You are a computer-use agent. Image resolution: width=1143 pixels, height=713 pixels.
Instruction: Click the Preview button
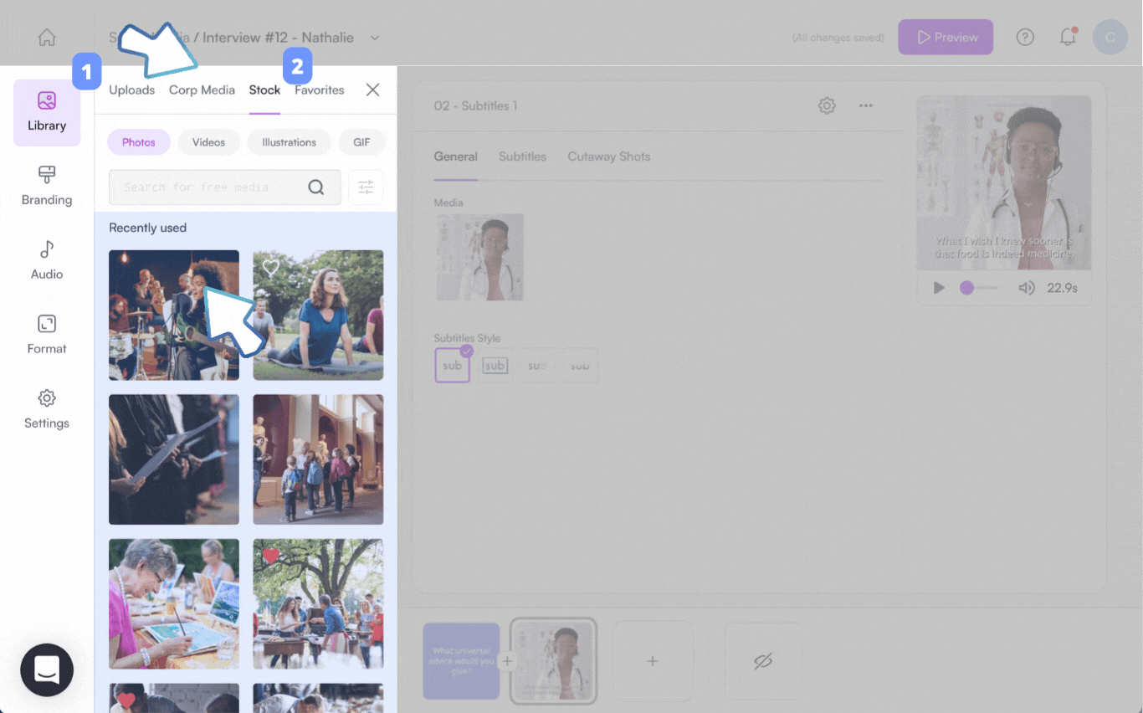(x=946, y=38)
